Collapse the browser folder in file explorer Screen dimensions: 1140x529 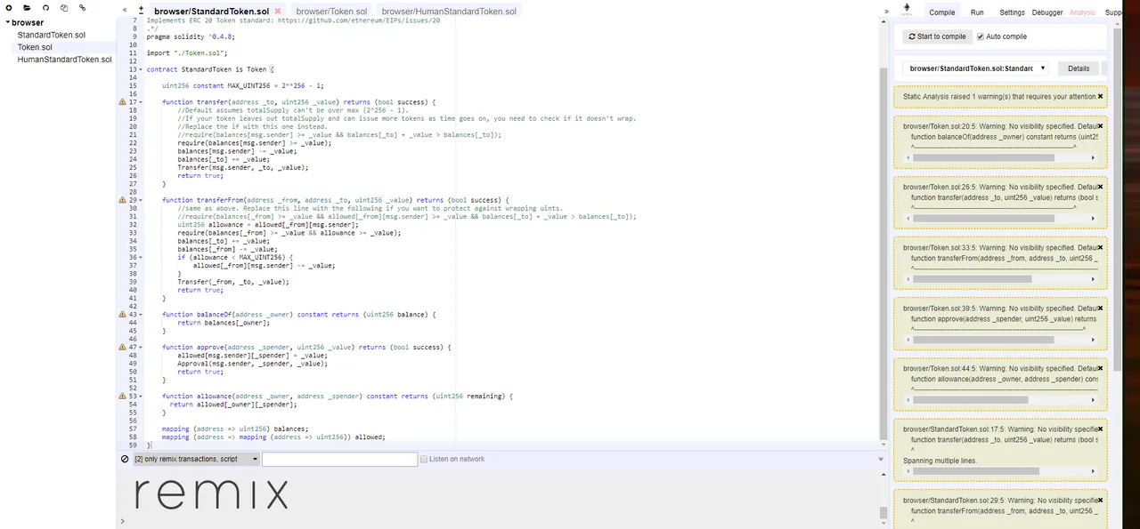8,22
